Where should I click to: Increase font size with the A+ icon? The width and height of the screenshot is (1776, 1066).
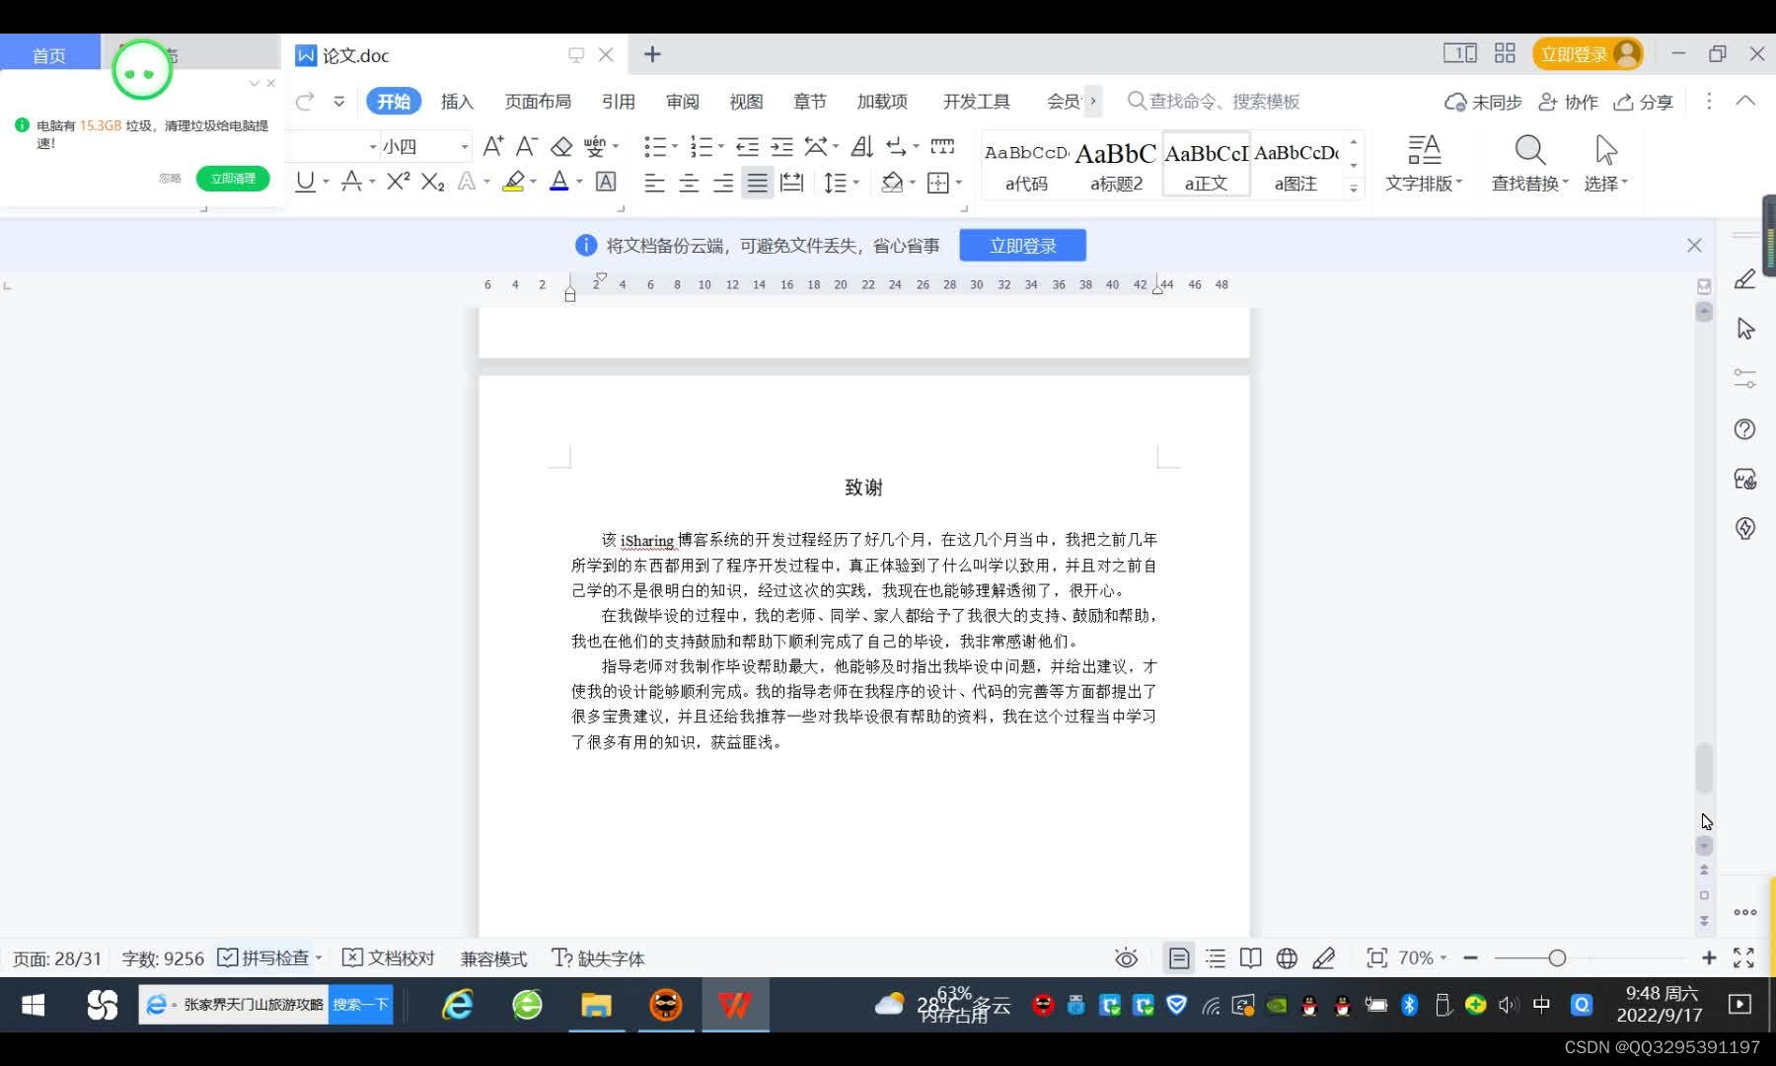tap(492, 147)
